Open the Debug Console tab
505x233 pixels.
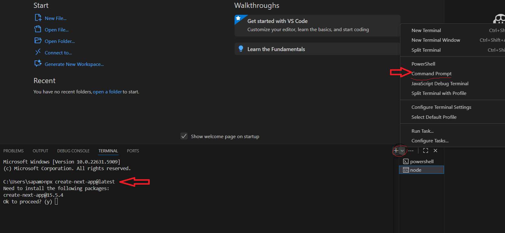tap(73, 151)
